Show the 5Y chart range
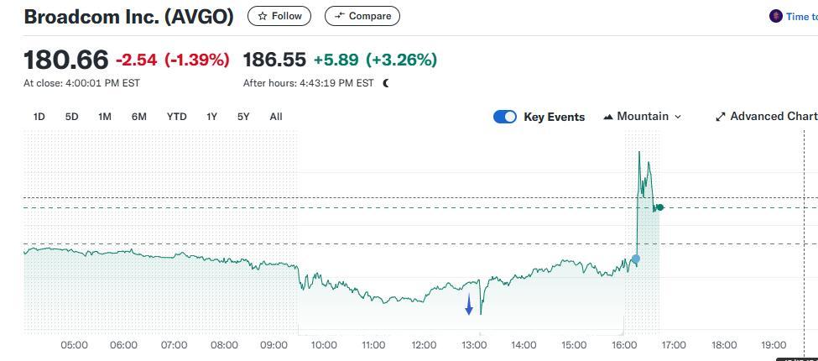The image size is (818, 361). point(242,117)
